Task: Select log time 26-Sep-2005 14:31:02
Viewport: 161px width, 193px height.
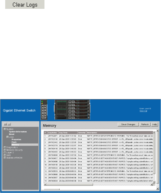Action: pos(68,136)
